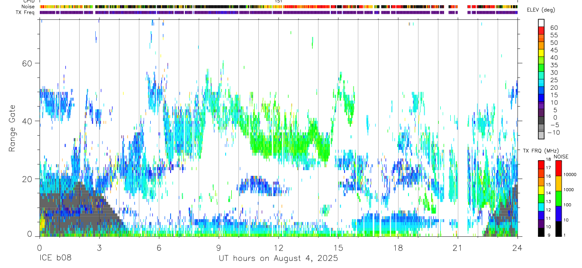
Task: Click the 45 label on ELEV scale
Action: (x=553, y=50)
